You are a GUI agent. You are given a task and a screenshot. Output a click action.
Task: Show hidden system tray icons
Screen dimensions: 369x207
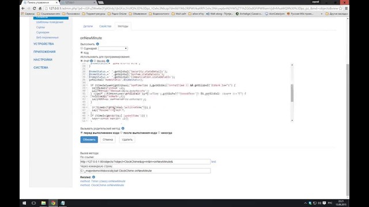[x=305, y=203]
